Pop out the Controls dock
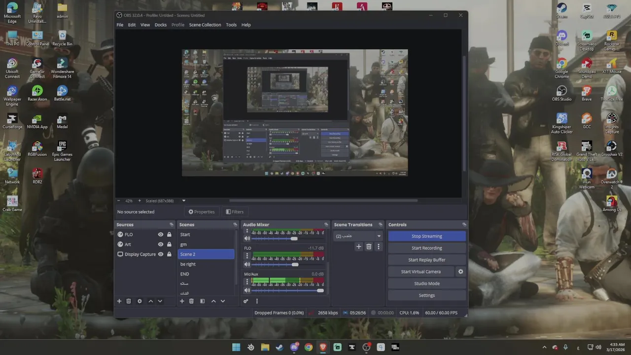The image size is (631, 355). 464,225
